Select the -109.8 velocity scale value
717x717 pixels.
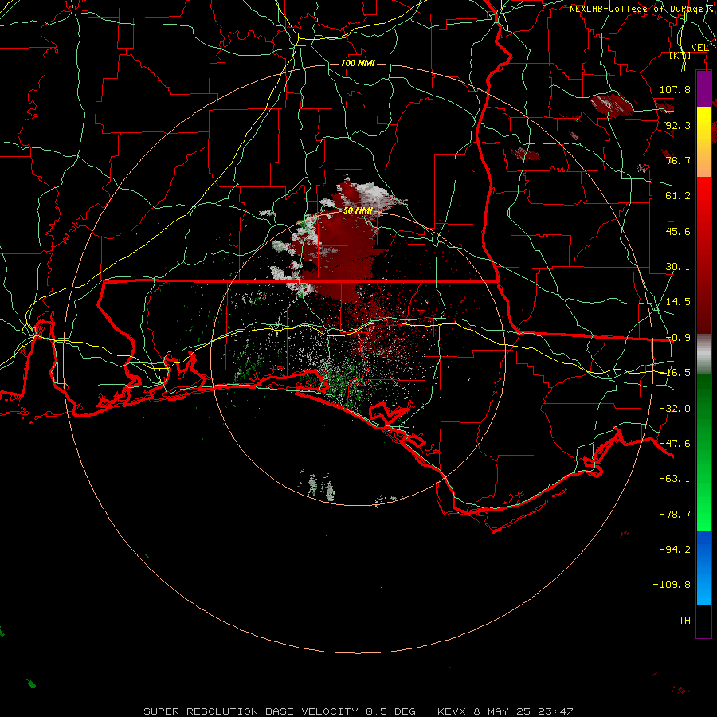click(672, 585)
